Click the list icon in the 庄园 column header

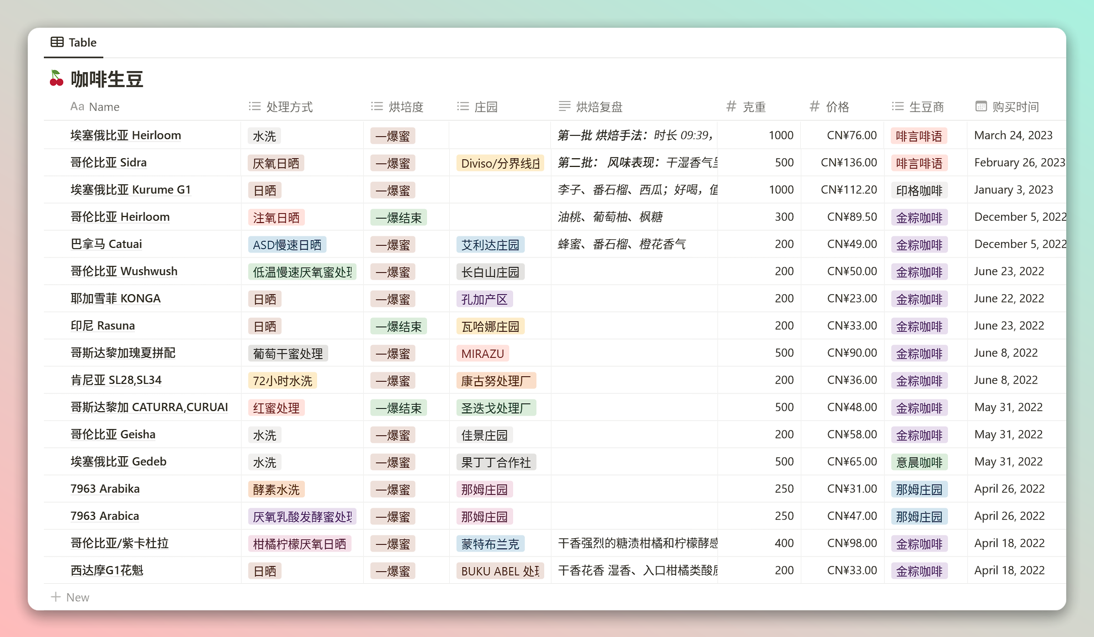pos(463,107)
